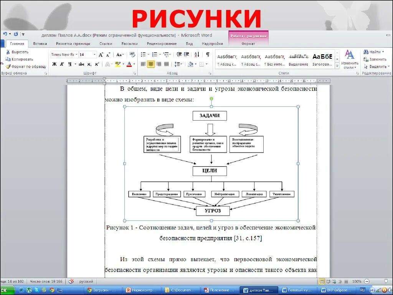This screenshot has height=295, width=393.
Task: Toggle the Show paragraph marks (¶) button
Action: click(208, 55)
